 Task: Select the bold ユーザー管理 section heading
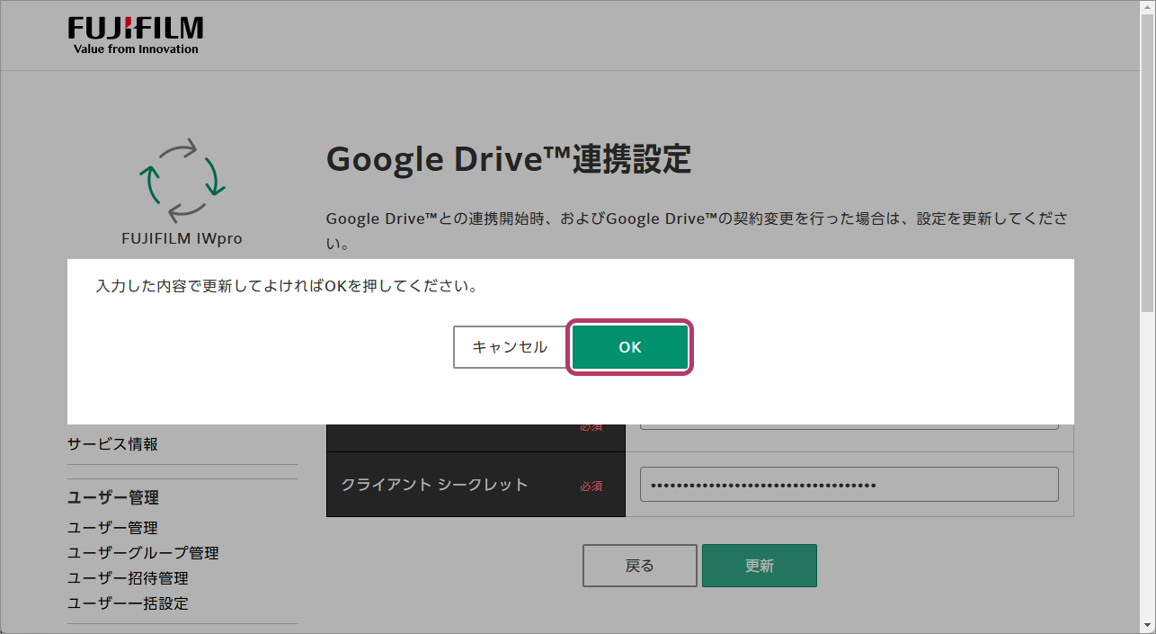[x=113, y=497]
